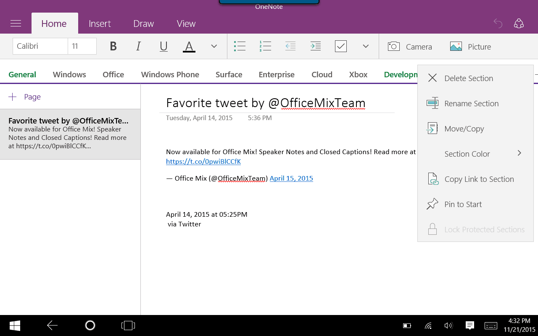The image size is (538, 336).
Task: Open Action Center notifications icon
Action: pos(470,325)
